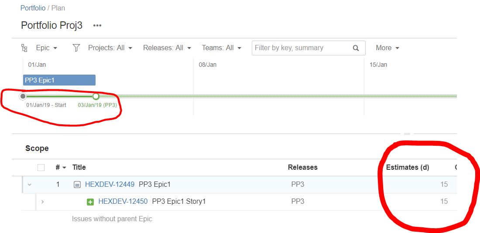
Task: Click the search magnifier icon
Action: (x=356, y=48)
